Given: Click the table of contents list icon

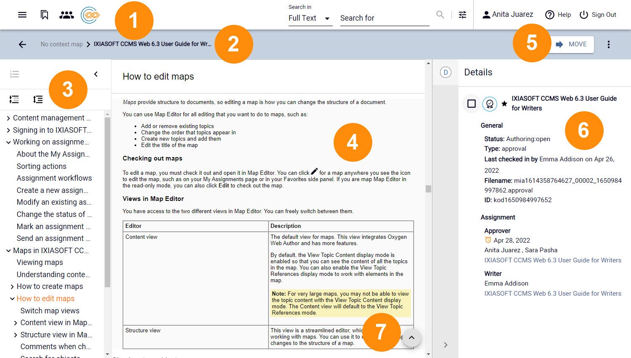Looking at the screenshot, I should pos(14,74).
